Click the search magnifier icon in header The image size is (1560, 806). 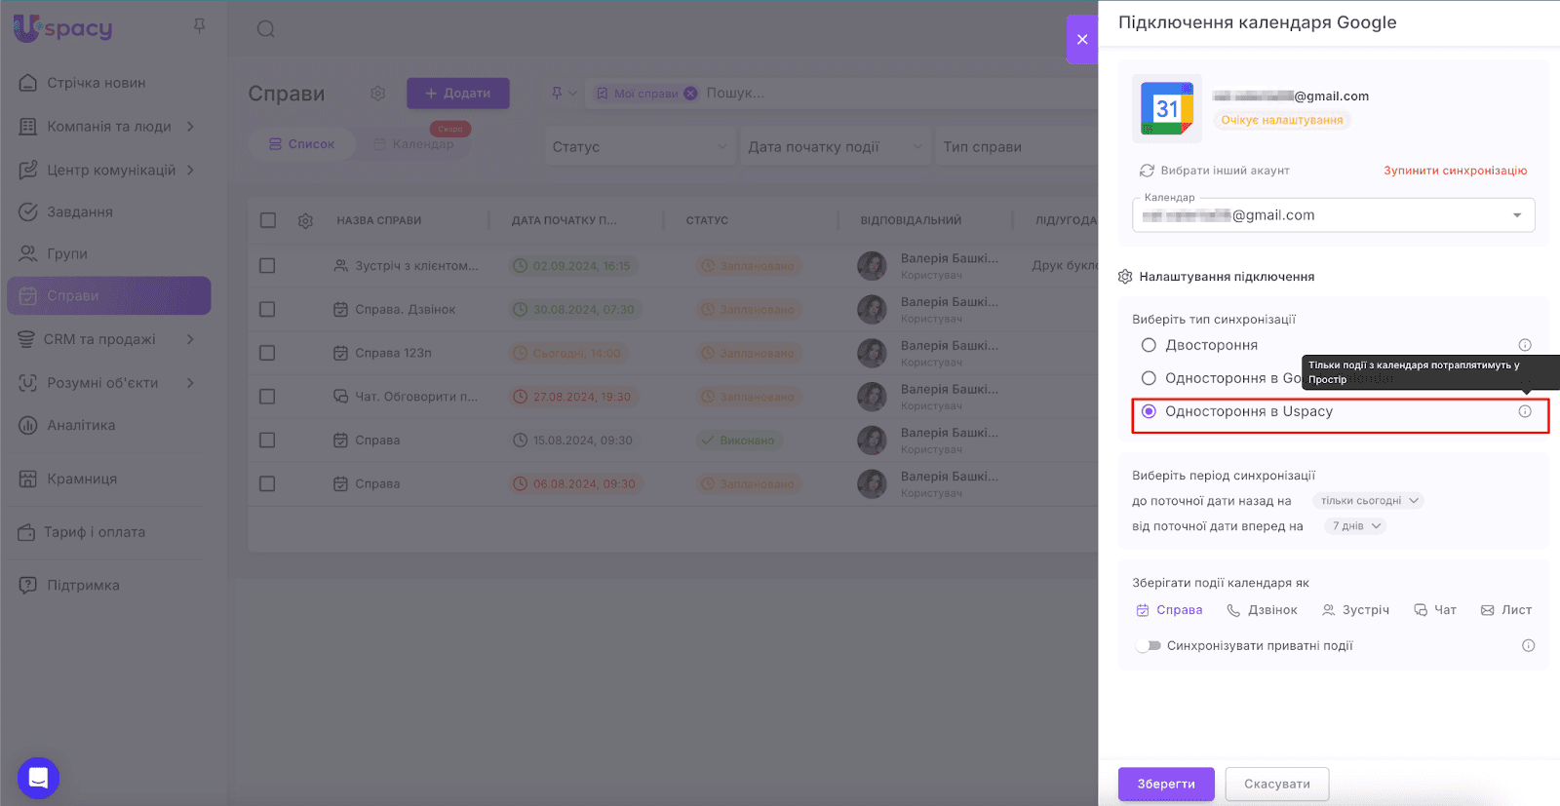pyautogui.click(x=265, y=29)
